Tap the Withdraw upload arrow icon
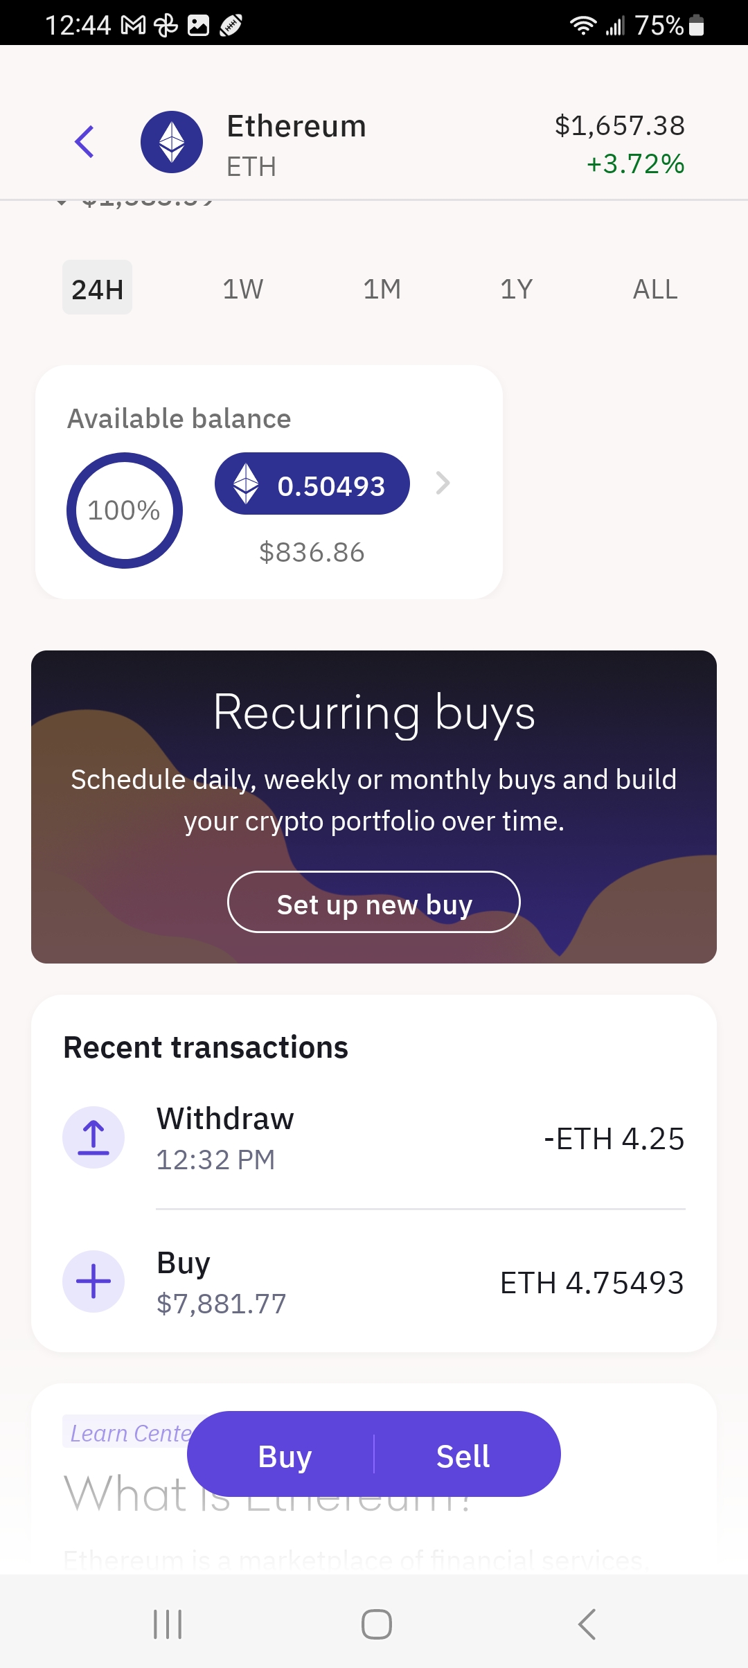 click(x=93, y=1137)
